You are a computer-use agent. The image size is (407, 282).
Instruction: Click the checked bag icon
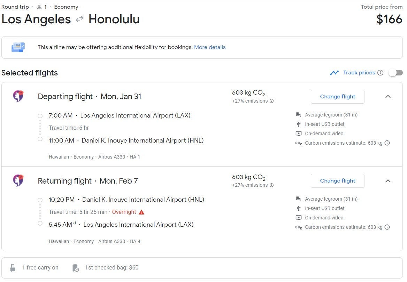pos(75,268)
